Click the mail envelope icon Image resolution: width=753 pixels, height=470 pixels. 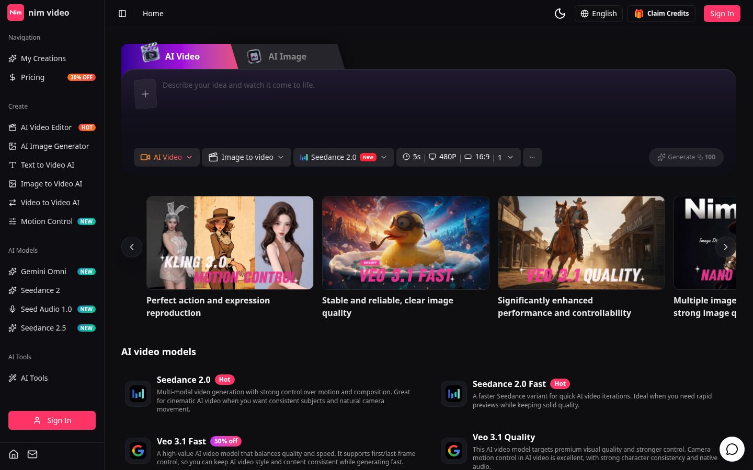click(x=32, y=454)
